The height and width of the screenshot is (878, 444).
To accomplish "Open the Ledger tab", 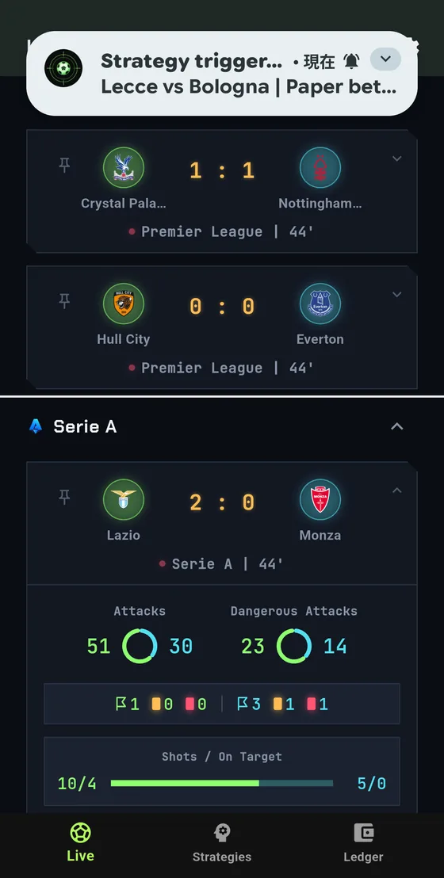I will tap(363, 842).
